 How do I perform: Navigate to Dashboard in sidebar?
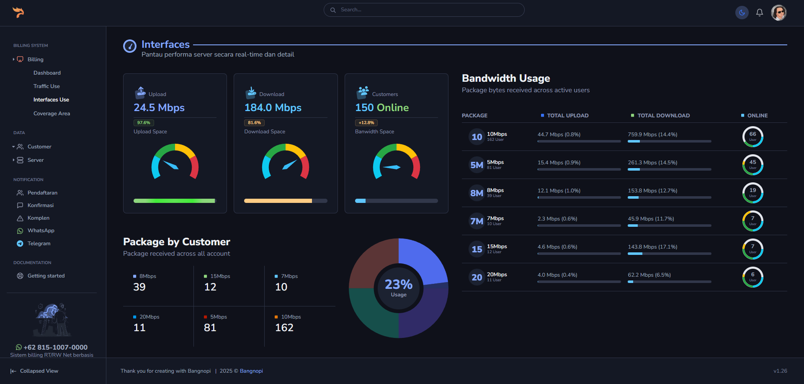tap(47, 73)
